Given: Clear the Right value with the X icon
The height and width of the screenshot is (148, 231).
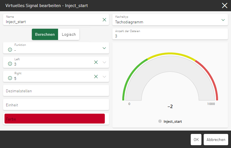Looking at the screenshot, I should tap(96, 77).
